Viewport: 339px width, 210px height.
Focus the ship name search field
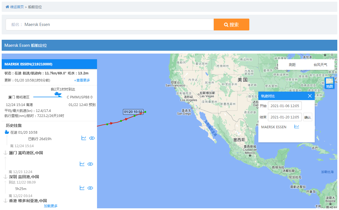pyautogui.click(x=110, y=25)
